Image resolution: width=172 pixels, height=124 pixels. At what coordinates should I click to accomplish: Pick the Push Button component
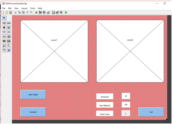pos(4,23)
